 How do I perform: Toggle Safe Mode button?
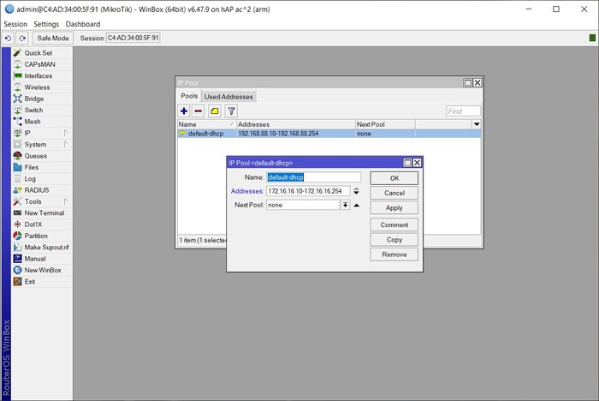53,39
